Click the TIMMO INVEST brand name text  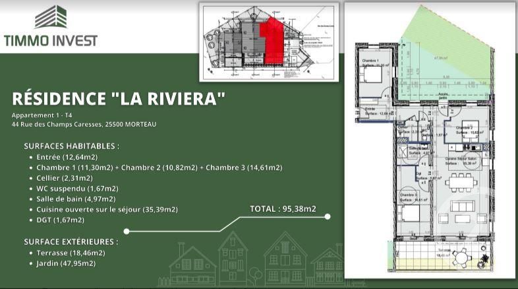coord(51,40)
